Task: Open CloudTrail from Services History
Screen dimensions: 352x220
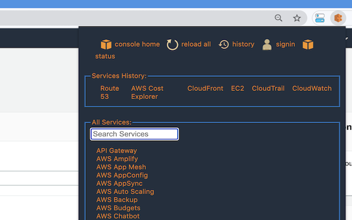Action: pyautogui.click(x=268, y=88)
